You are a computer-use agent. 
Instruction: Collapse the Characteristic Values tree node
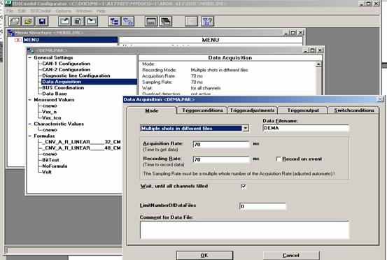30,124
